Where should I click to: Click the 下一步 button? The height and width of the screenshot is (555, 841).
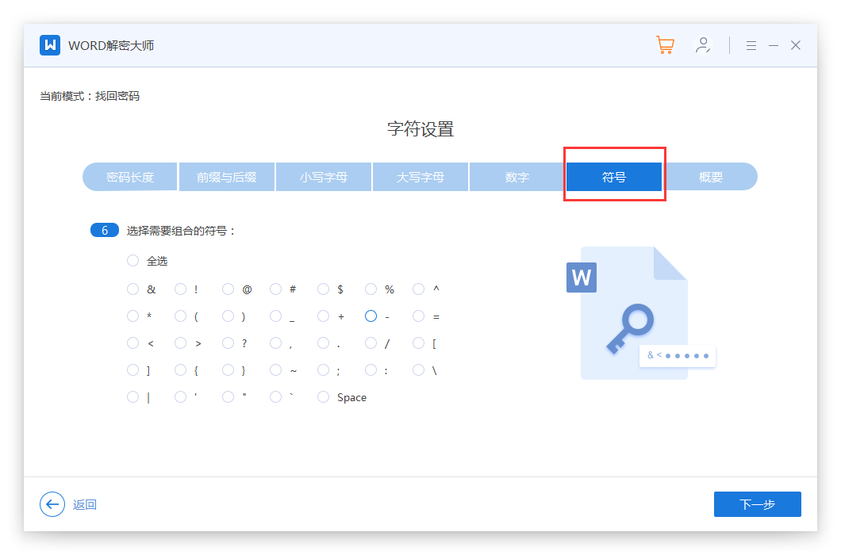click(x=757, y=504)
